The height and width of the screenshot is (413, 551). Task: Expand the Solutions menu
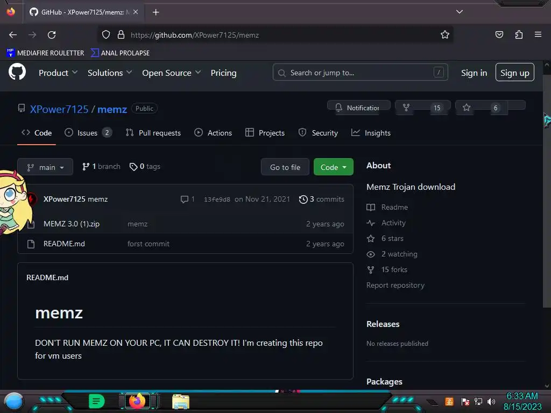tap(110, 73)
